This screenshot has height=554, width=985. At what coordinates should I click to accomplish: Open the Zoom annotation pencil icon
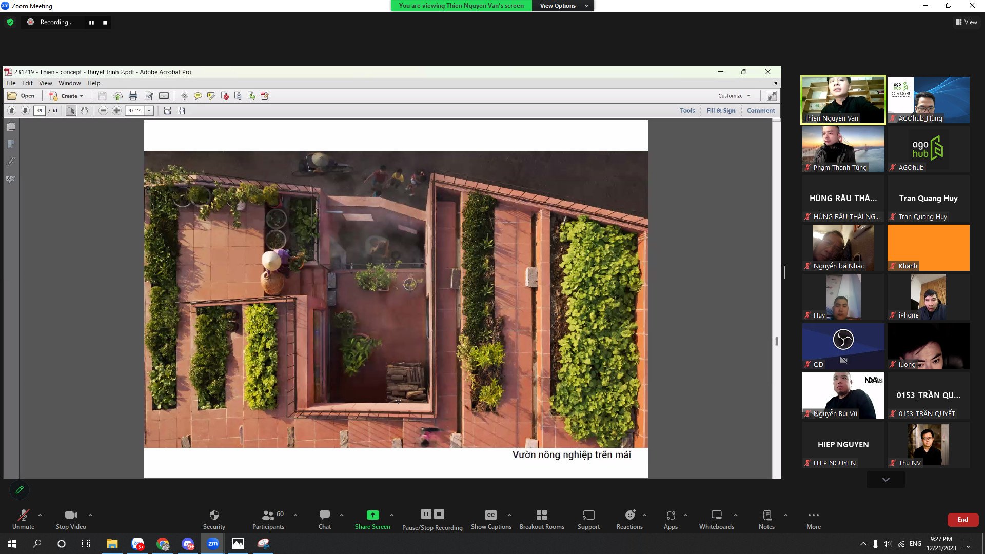(19, 490)
